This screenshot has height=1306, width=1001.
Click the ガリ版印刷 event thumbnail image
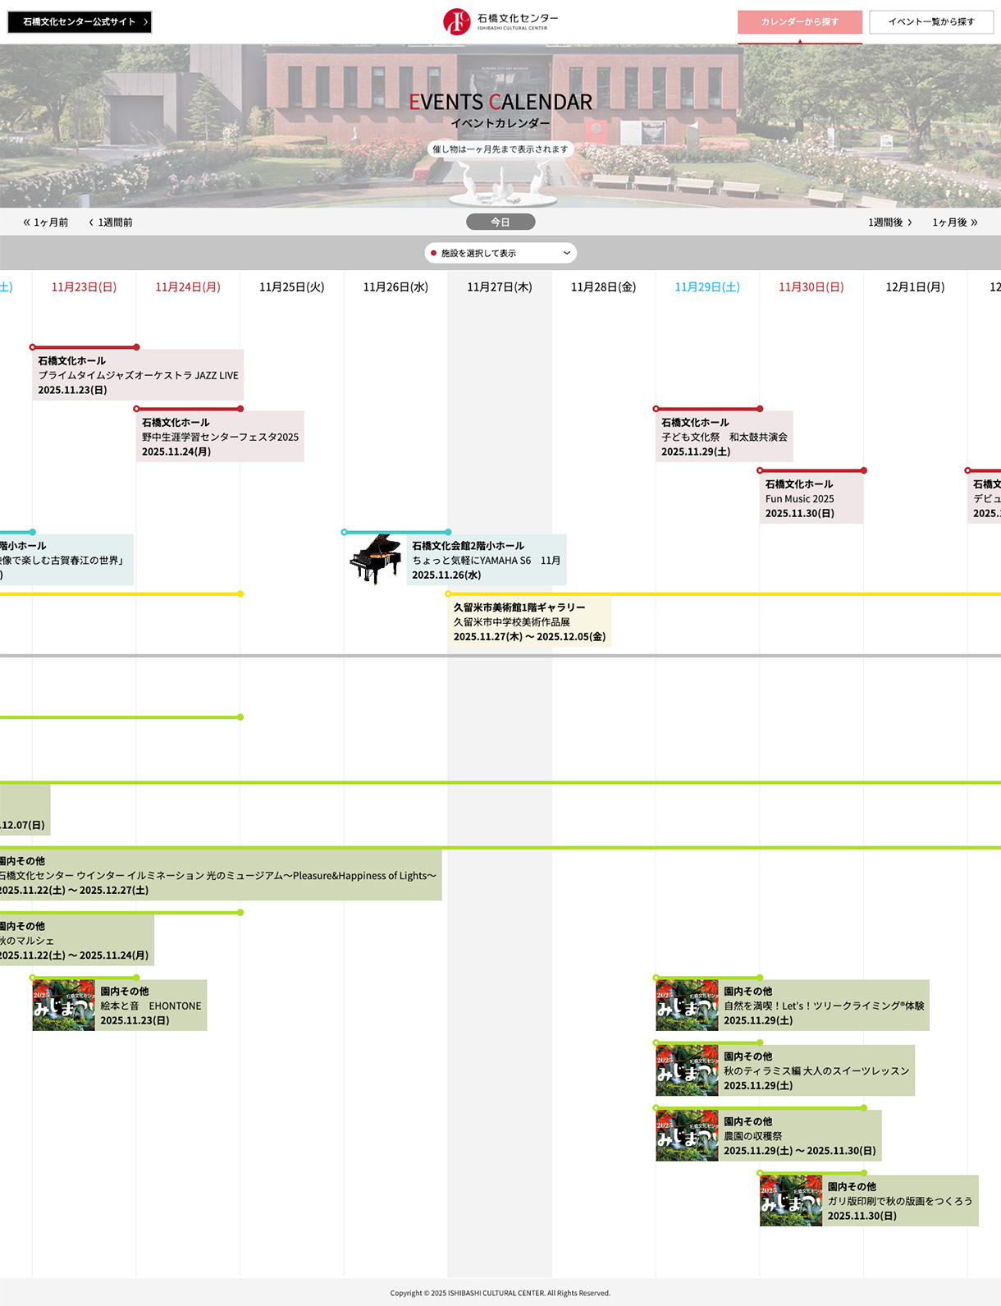click(790, 1200)
